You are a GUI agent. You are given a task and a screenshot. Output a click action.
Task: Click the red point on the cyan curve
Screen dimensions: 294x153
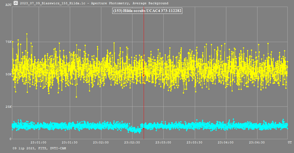[x=144, y=129]
